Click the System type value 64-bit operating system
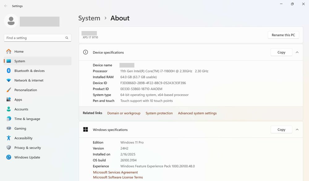The width and height of the screenshot is (309, 181). pyautogui.click(x=154, y=95)
